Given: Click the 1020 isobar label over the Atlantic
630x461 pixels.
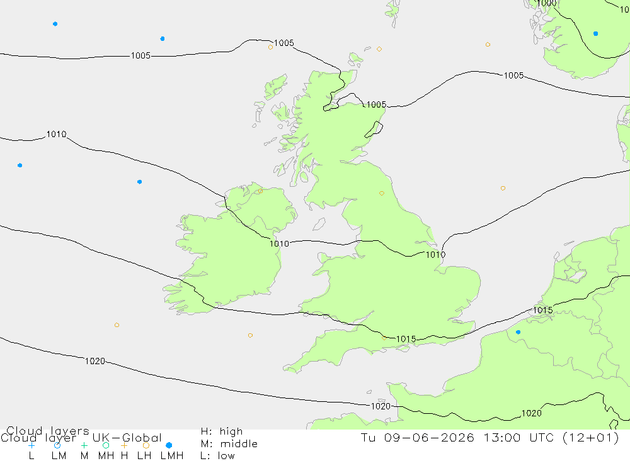Looking at the screenshot, I should point(95,361).
